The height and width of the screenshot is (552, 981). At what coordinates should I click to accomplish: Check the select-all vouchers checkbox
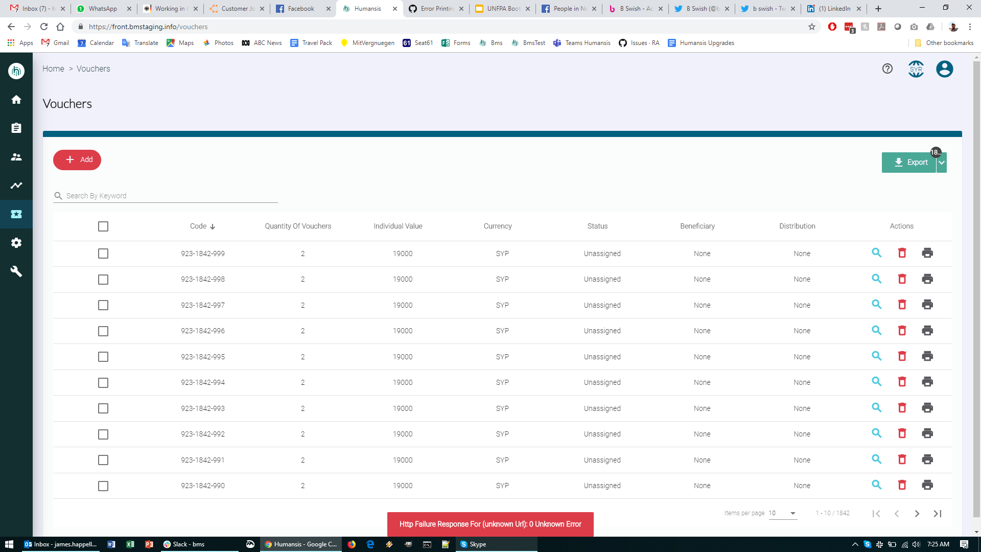[103, 226]
